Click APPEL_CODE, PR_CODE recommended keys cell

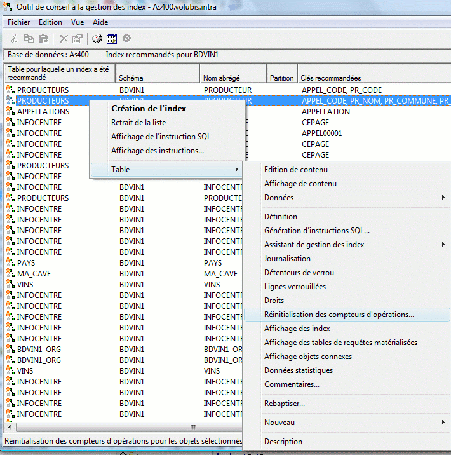click(342, 90)
